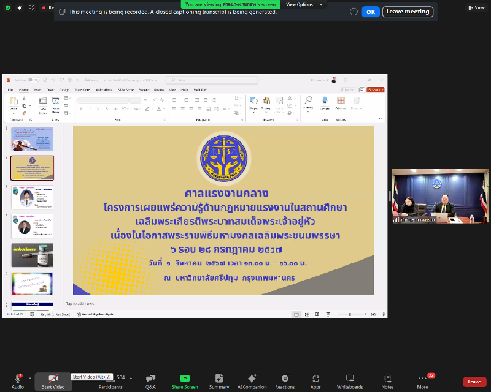Viewport: 491px width, 392px height.
Task: Open AI Companion
Action: [x=252, y=382]
